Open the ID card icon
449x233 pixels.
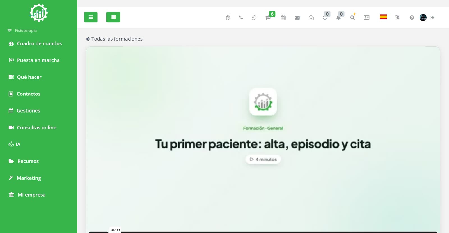point(366,17)
